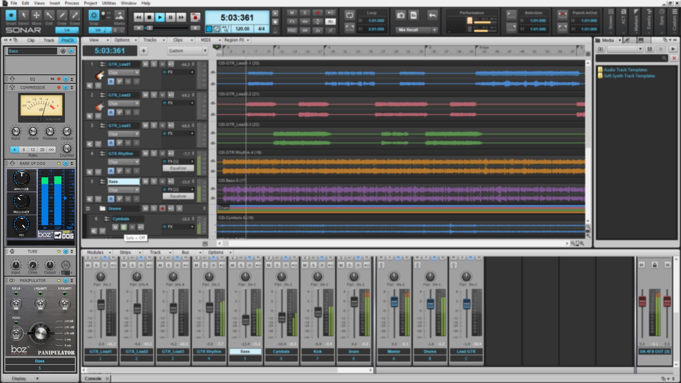
Task: Enable looping in the Loop module
Action: pos(350,15)
